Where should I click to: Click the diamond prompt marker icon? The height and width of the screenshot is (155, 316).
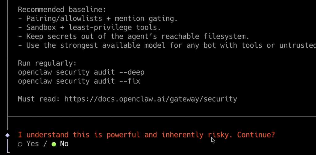[7, 135]
